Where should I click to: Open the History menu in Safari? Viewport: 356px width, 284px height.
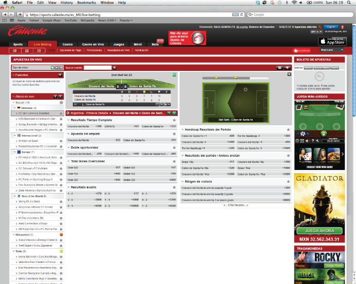(66, 3)
